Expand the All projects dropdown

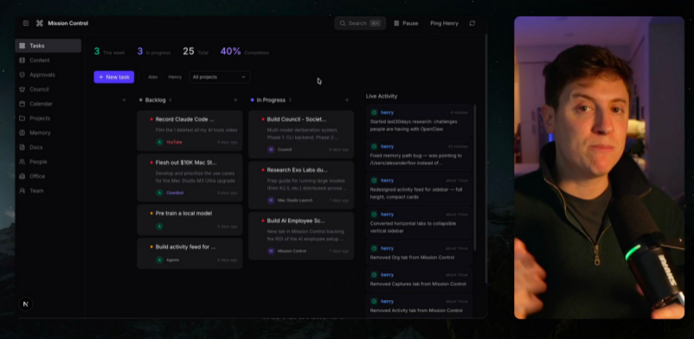220,77
